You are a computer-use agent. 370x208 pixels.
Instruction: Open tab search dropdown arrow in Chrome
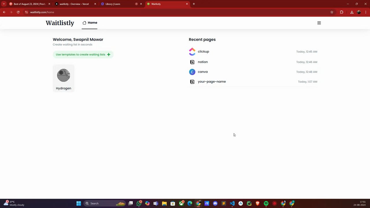pyautogui.click(x=4, y=4)
